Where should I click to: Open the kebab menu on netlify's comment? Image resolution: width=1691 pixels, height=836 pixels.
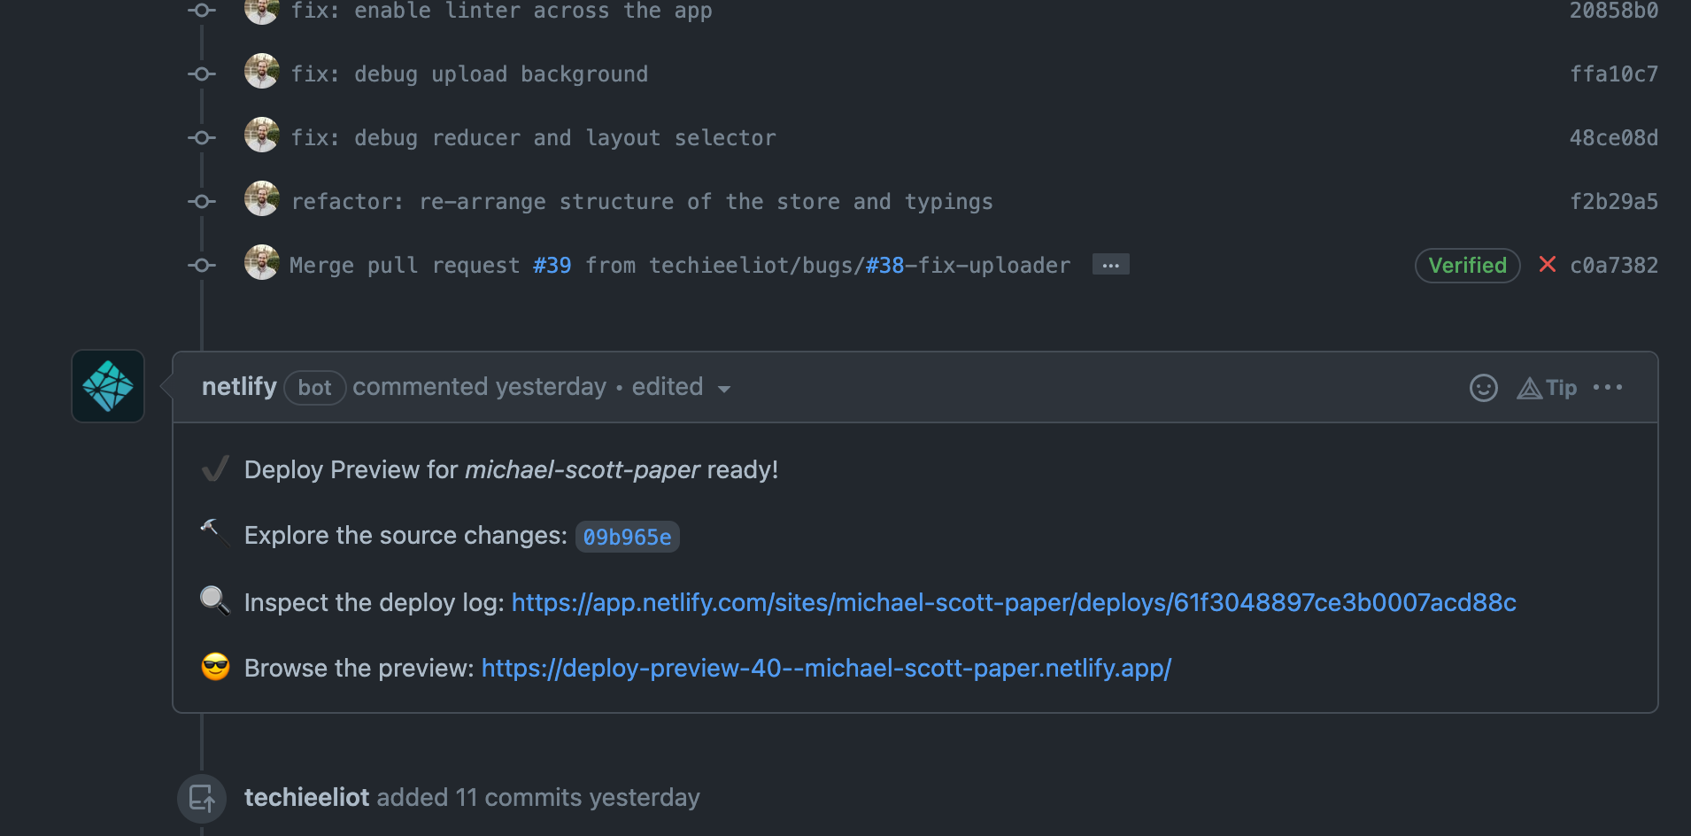[1609, 387]
